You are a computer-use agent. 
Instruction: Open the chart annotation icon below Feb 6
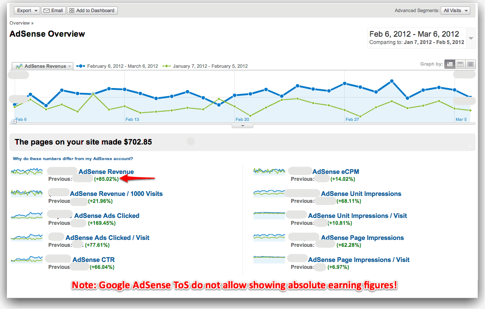click(x=14, y=122)
